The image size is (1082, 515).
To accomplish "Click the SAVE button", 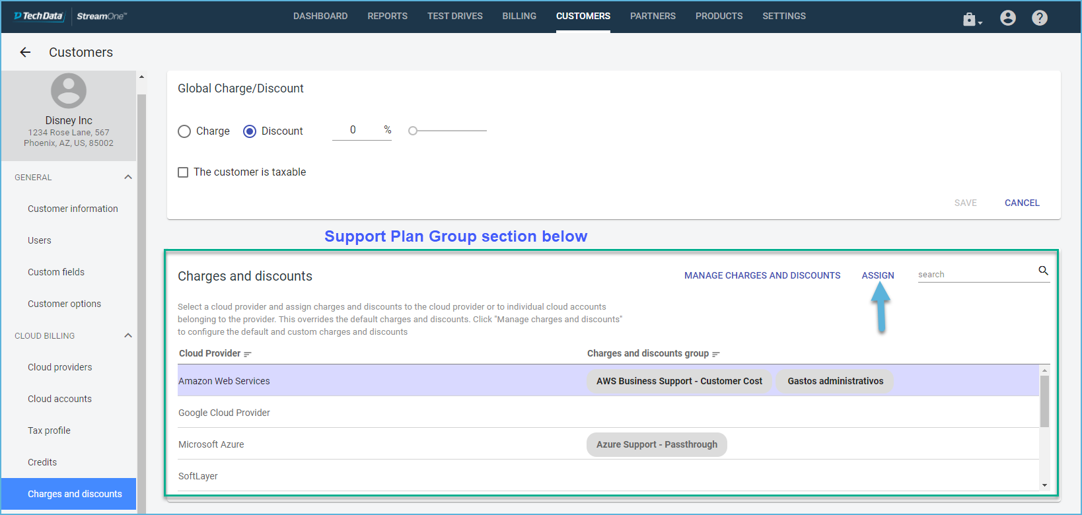I will [966, 203].
